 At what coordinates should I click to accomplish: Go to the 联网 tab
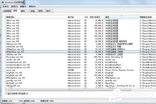point(42,11)
